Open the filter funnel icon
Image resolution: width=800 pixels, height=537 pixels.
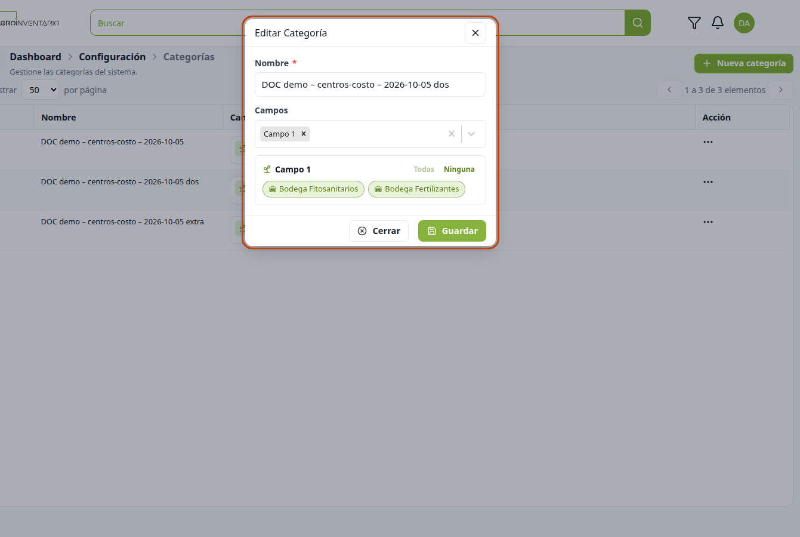694,23
